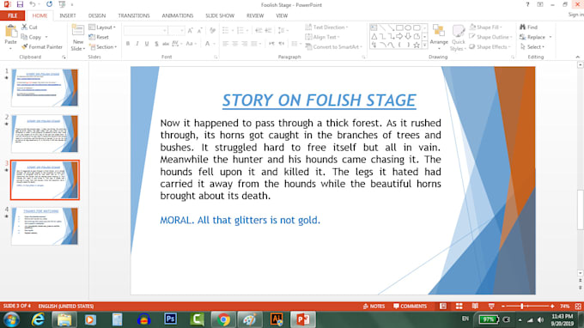This screenshot has width=584, height=328.
Task: Open the Layout dropdown
Action: tap(102, 27)
